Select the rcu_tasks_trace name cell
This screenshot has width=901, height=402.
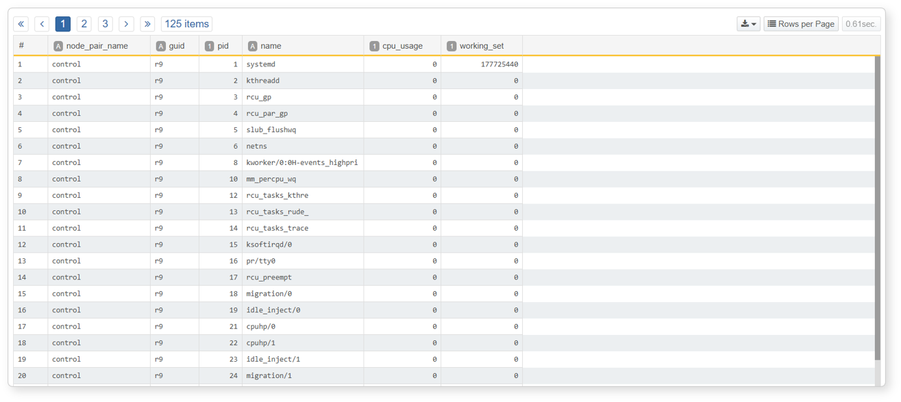click(303, 229)
